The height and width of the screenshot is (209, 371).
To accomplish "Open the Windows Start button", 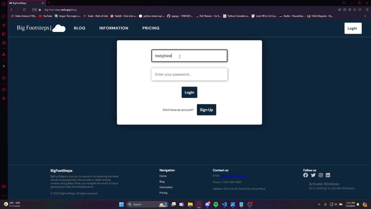I will click(121, 204).
